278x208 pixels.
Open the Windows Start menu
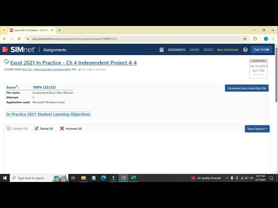[5, 178]
